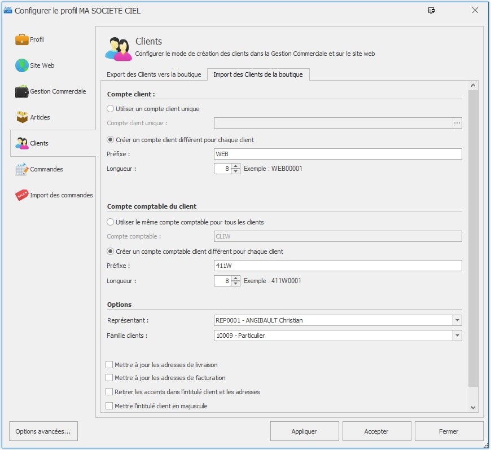
Task: Click the Commandes calendar icon
Action: click(x=21, y=169)
